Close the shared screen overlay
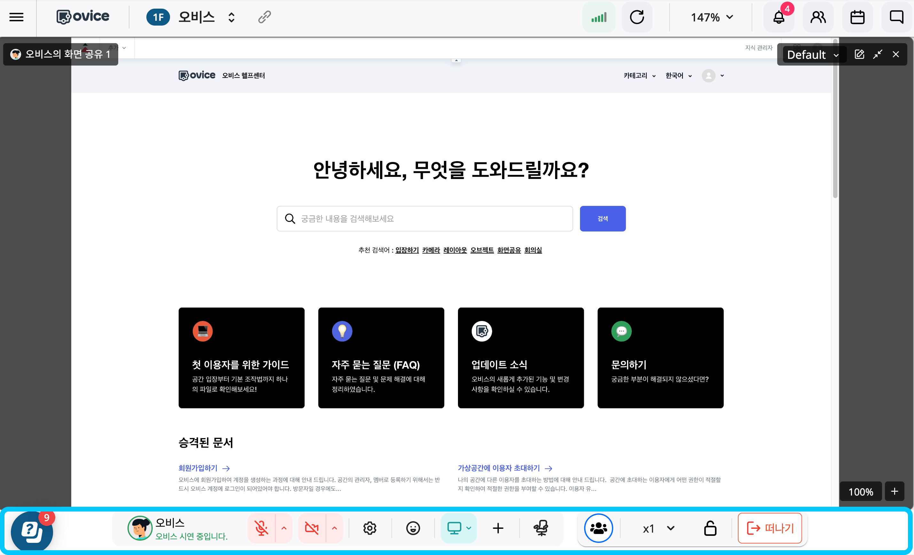Screen dimensions: 914x555 (x=896, y=55)
